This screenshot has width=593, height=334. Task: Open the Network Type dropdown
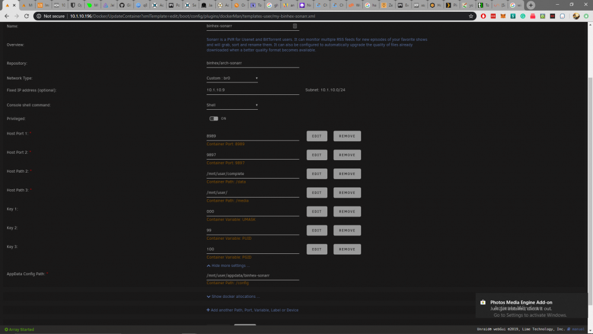tap(232, 78)
